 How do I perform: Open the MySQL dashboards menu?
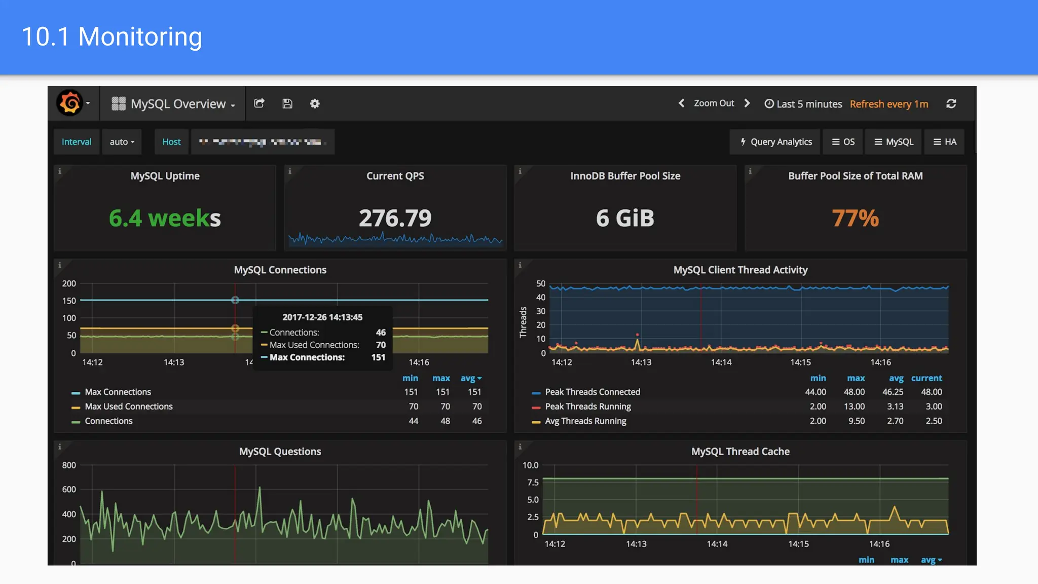(x=894, y=142)
